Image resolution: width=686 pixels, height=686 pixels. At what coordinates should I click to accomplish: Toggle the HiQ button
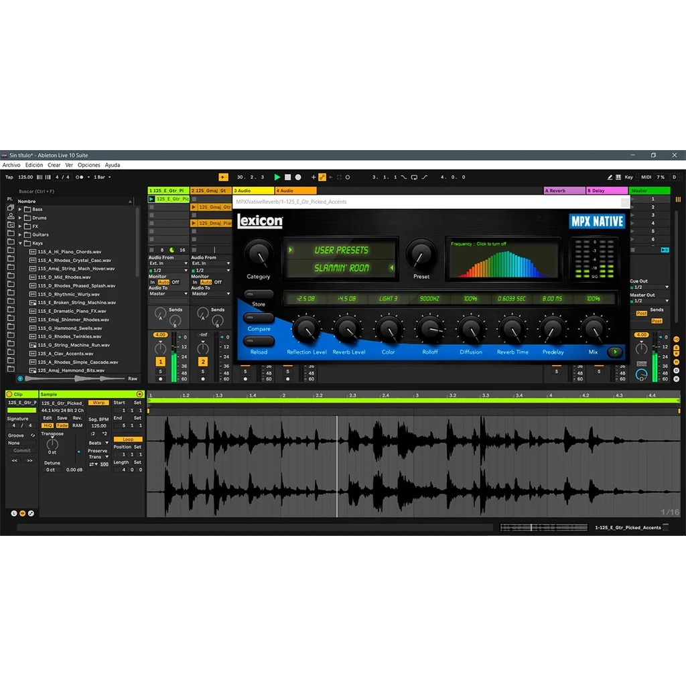pos(48,425)
